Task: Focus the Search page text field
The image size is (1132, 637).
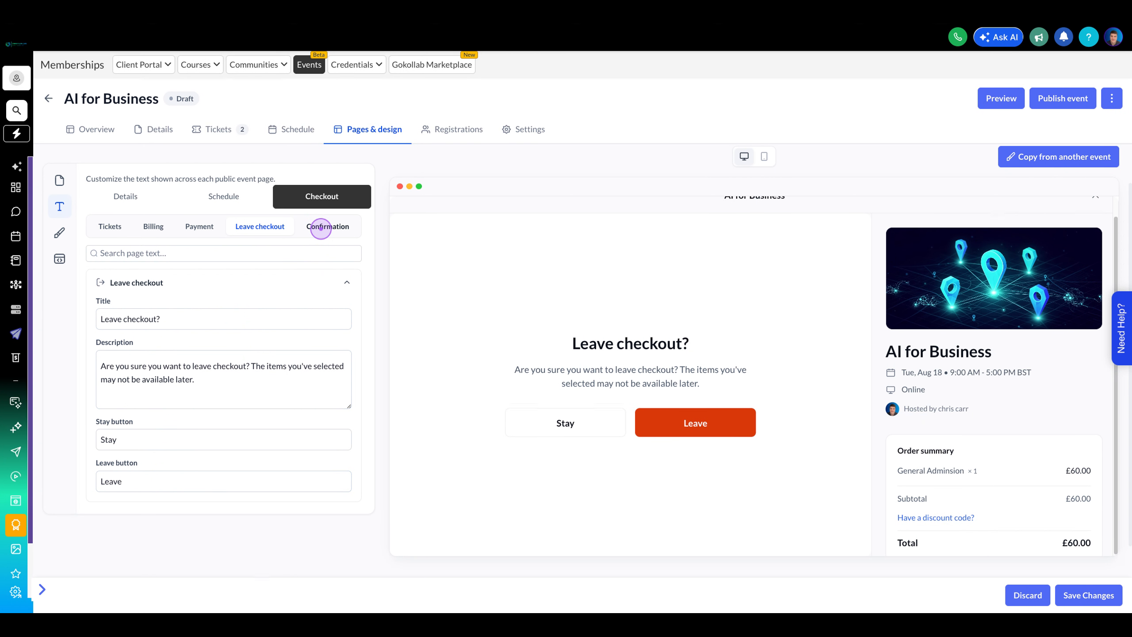Action: (224, 253)
